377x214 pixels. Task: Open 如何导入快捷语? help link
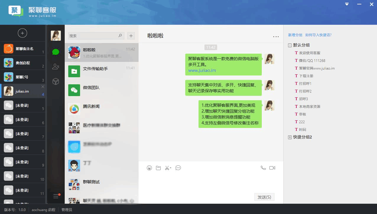pos(318,35)
